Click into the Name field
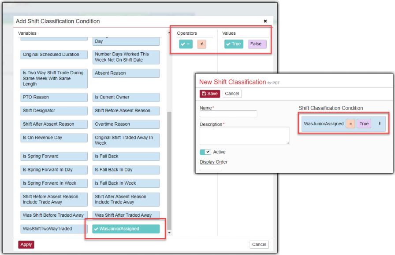The width and height of the screenshot is (395, 255). [228, 114]
